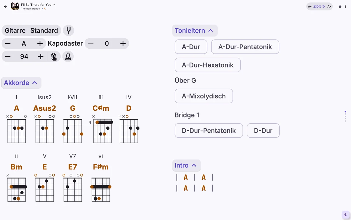
Task: Increase text size with A+
Action: (329, 6)
